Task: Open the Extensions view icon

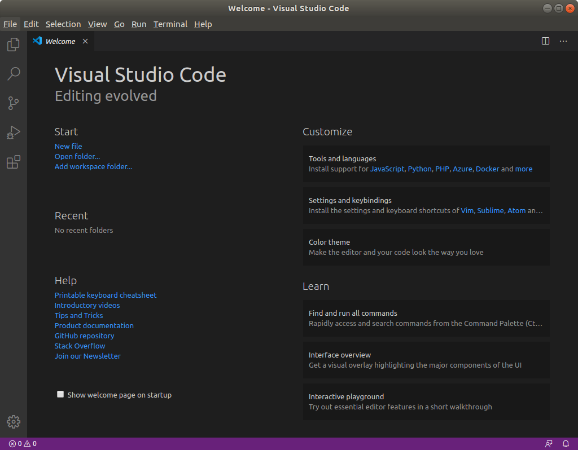Action: pos(14,162)
